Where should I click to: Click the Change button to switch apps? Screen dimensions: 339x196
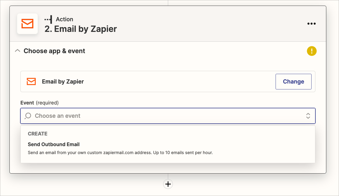click(x=293, y=81)
